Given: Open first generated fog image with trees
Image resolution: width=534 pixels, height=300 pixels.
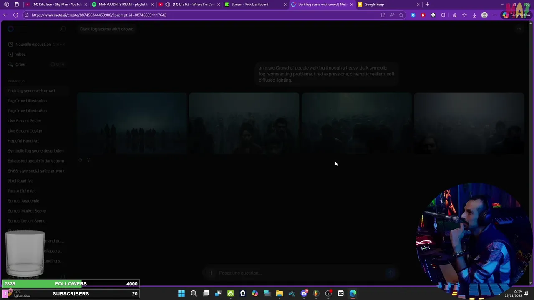Looking at the screenshot, I should click(x=132, y=123).
